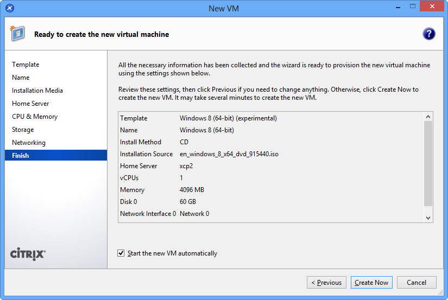Cancel the new VM wizard
Viewport: 448px width, 300px height.
[x=417, y=283]
